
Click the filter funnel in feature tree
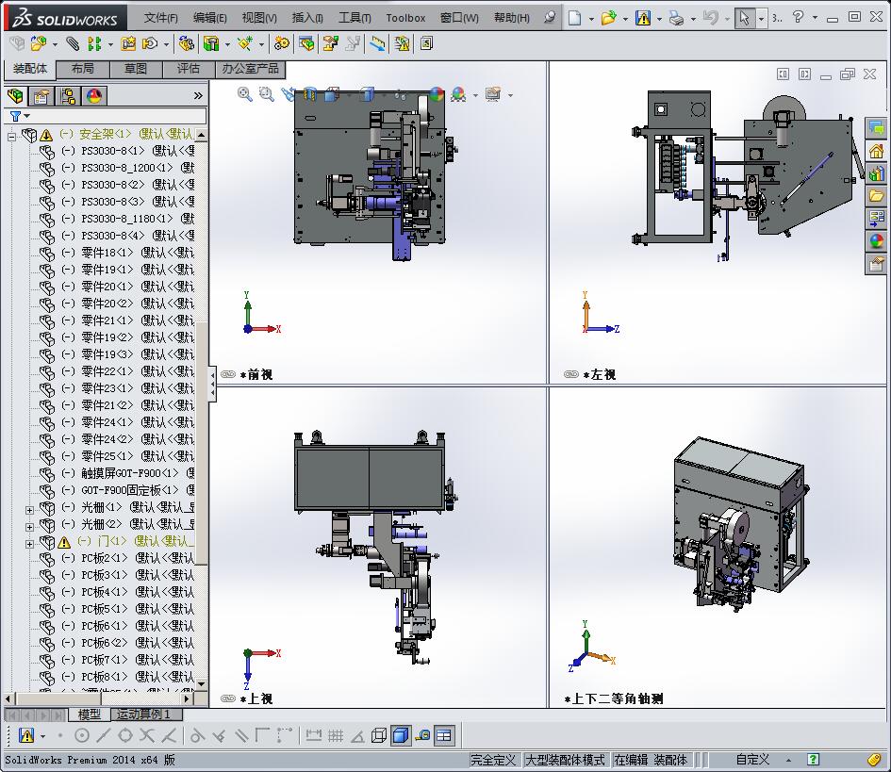(x=15, y=116)
